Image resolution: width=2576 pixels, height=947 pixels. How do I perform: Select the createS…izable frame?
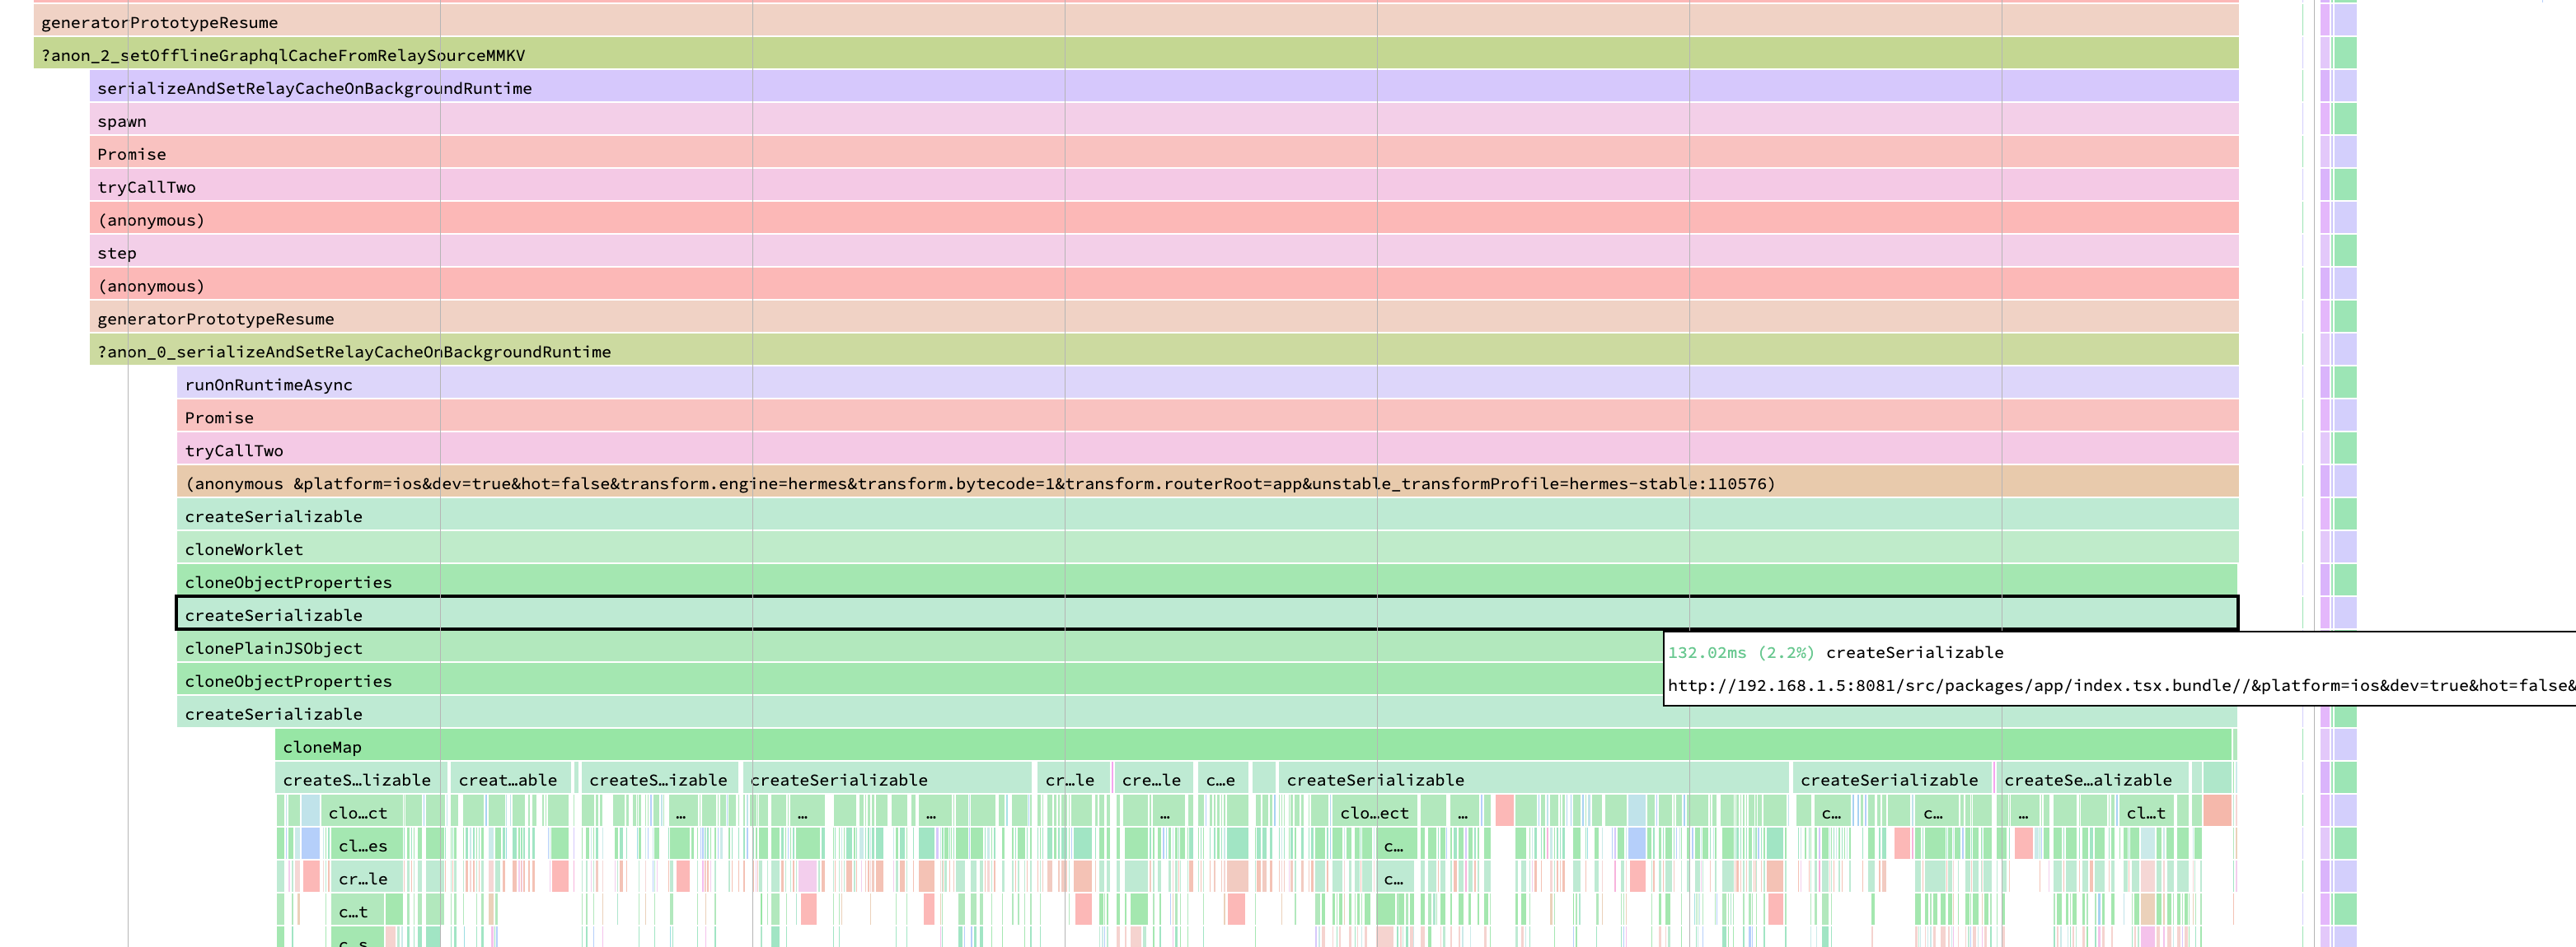tap(660, 779)
